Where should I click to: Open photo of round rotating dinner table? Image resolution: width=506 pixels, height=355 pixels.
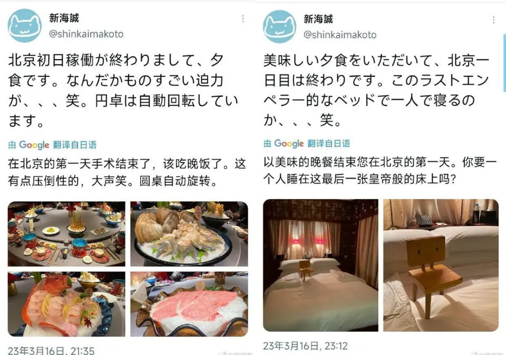pos(66,234)
